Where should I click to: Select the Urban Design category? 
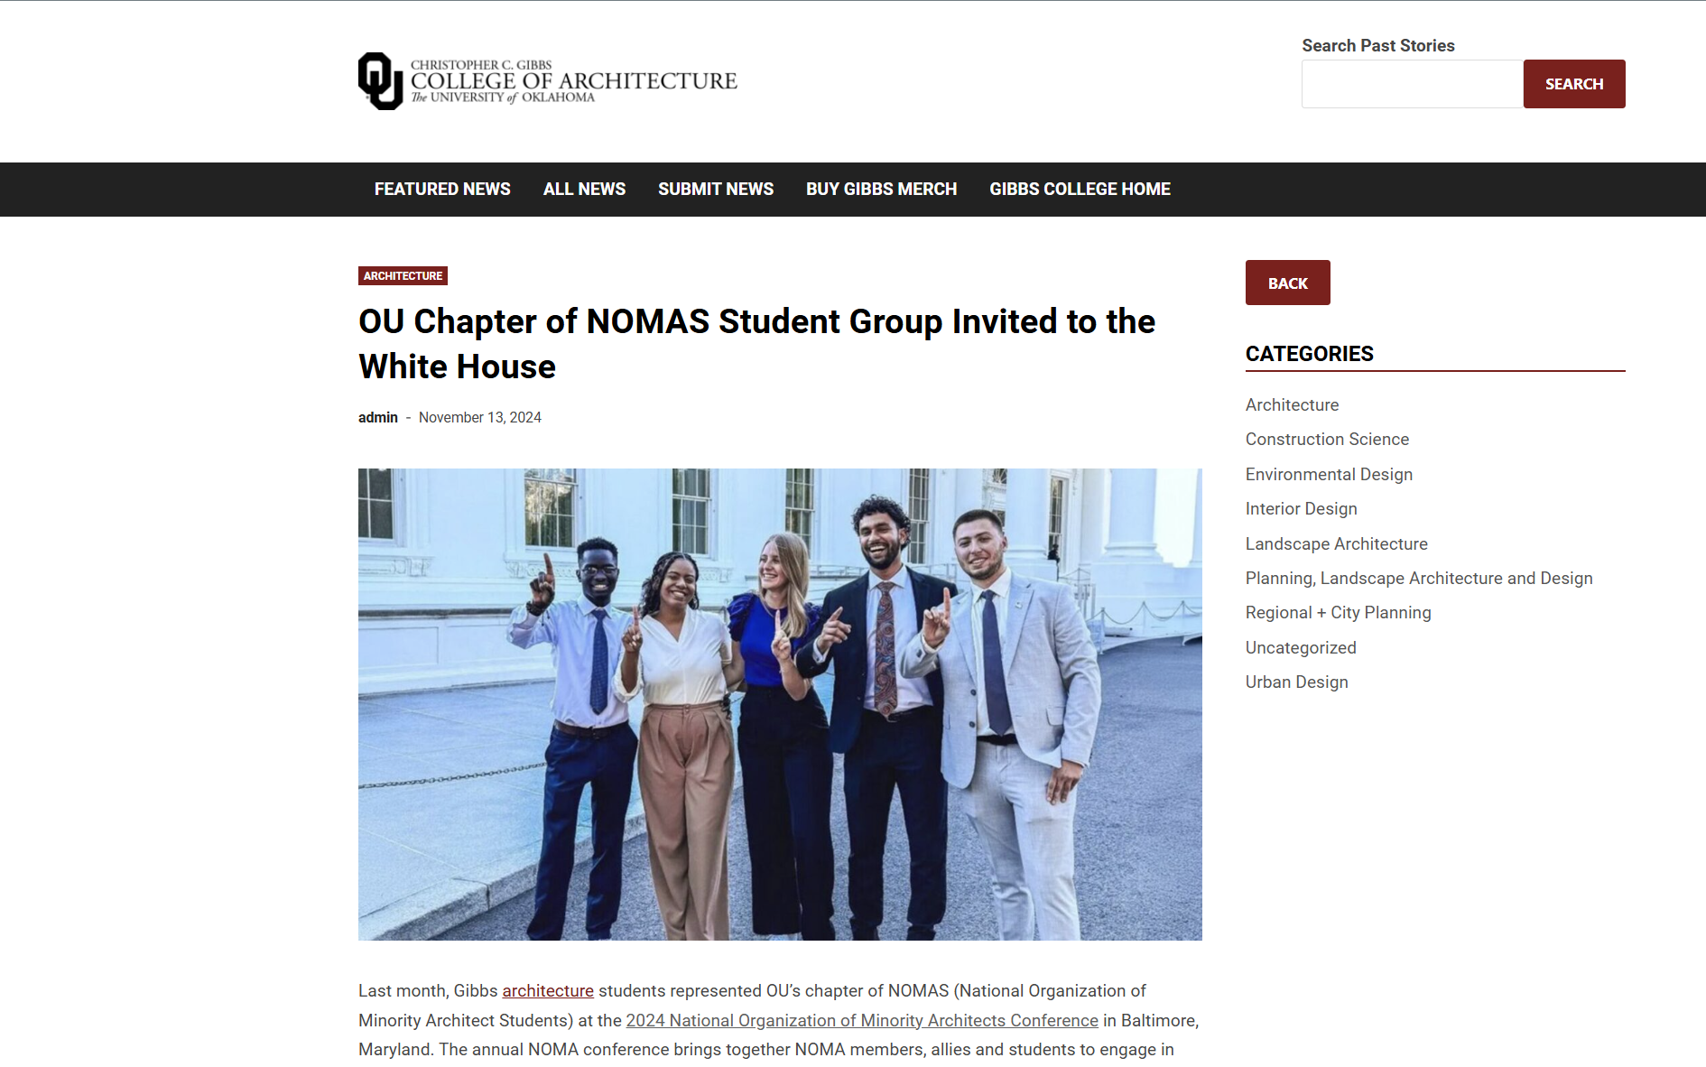(x=1296, y=682)
